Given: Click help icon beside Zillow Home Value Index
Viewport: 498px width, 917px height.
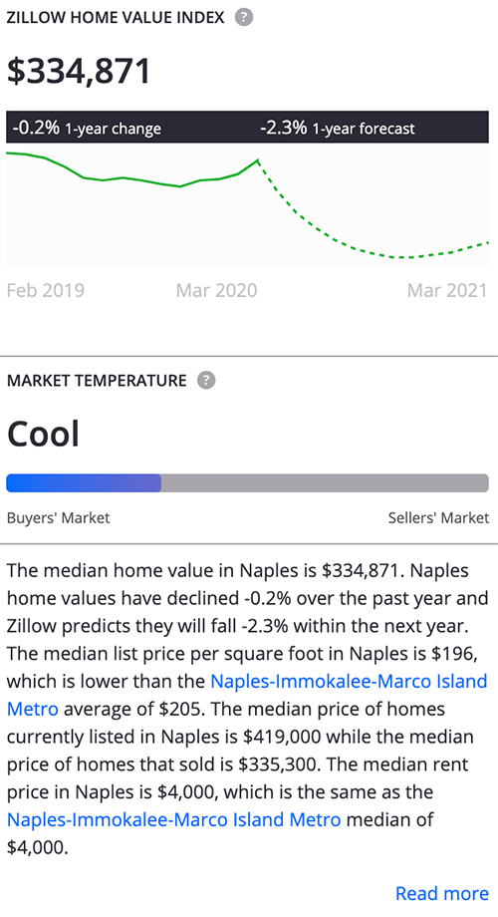Looking at the screenshot, I should 244,18.
